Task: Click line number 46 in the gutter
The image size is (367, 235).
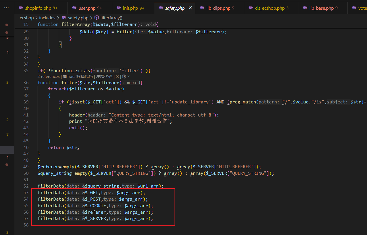Action: point(26,147)
